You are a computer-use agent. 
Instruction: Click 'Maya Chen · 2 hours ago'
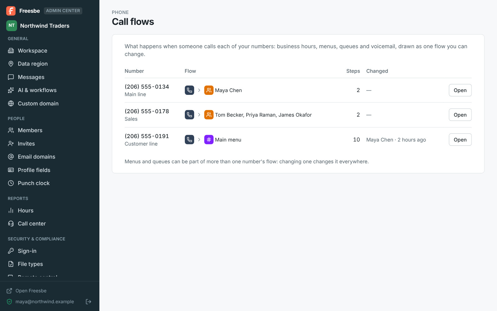[396, 140]
